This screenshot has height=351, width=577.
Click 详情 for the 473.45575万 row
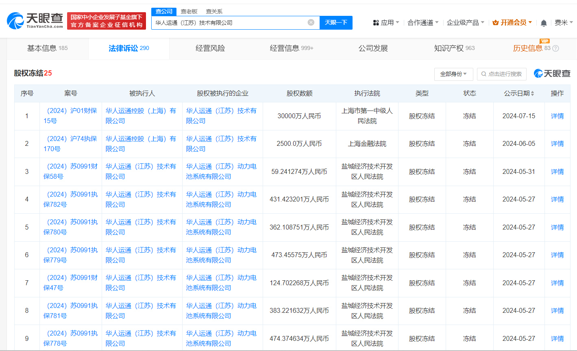point(557,255)
